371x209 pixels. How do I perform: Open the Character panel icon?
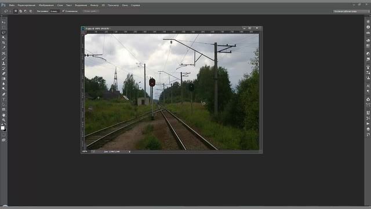[368, 86]
